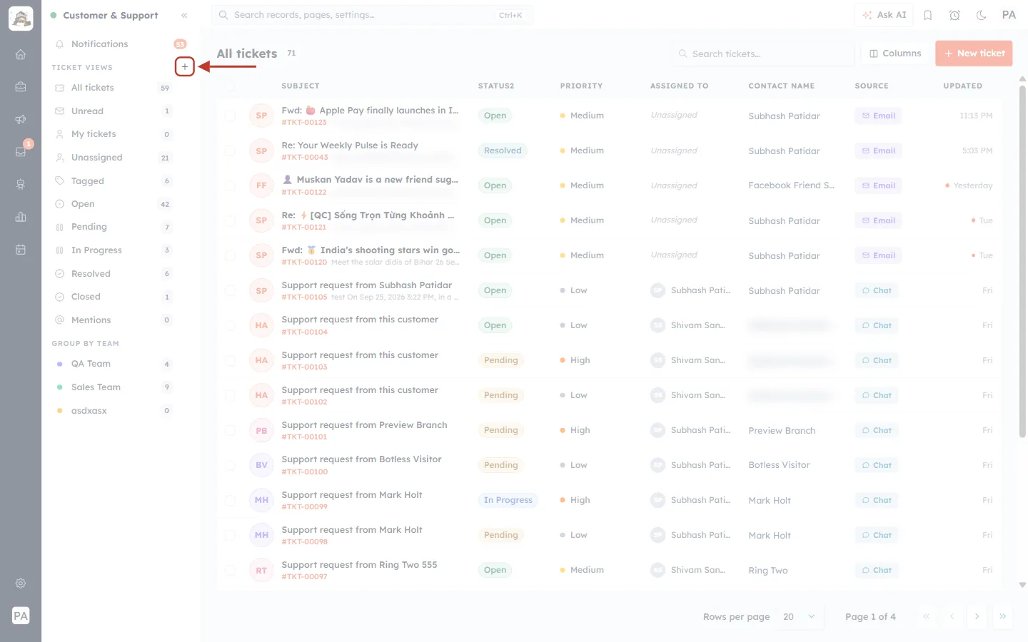The width and height of the screenshot is (1028, 642).
Task: Open the Columns selector
Action: click(x=895, y=53)
